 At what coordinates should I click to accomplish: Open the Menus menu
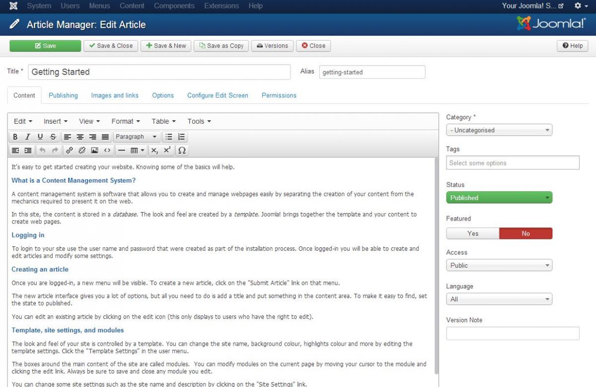(x=99, y=6)
